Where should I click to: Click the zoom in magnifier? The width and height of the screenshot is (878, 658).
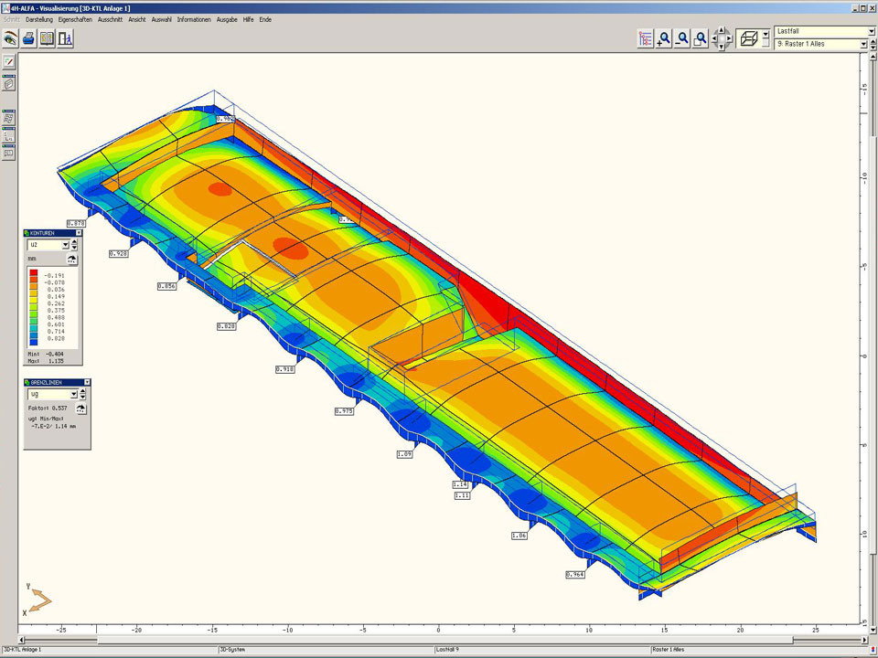click(664, 38)
